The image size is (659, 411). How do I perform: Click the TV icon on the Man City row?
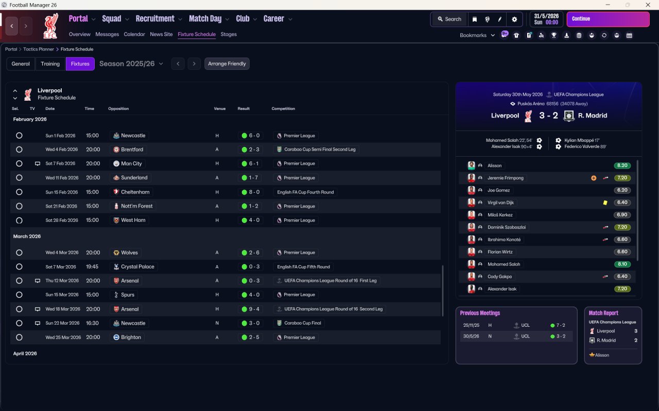point(38,163)
